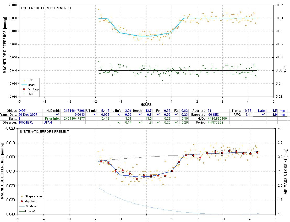Image resolution: width=290 pixels, height=222 pixels.
Task: Click the duration uncertainty value 0.06
Action: (128, 115)
